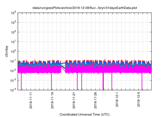Click the 10^1 y-axis tick label

[14, 42]
